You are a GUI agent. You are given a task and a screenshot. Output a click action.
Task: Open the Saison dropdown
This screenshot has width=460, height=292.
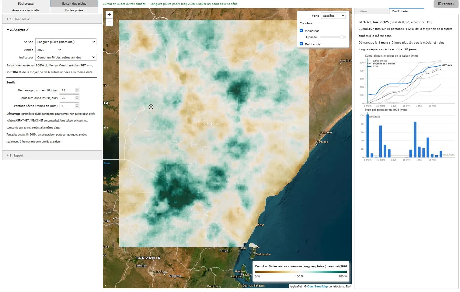click(x=66, y=42)
